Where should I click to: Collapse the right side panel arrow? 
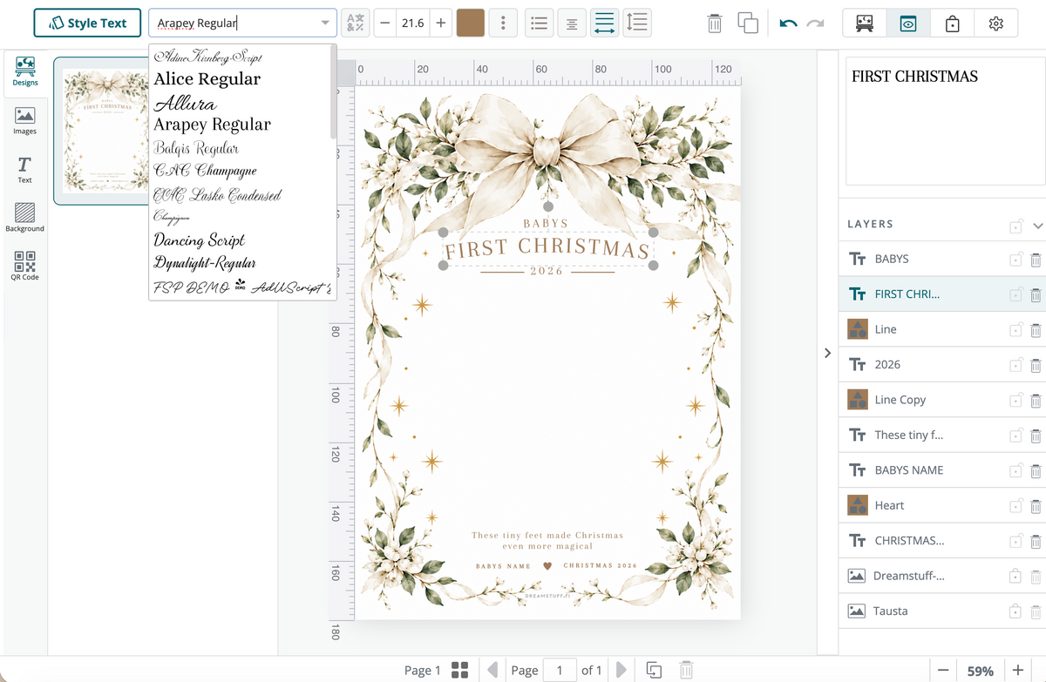pos(827,353)
